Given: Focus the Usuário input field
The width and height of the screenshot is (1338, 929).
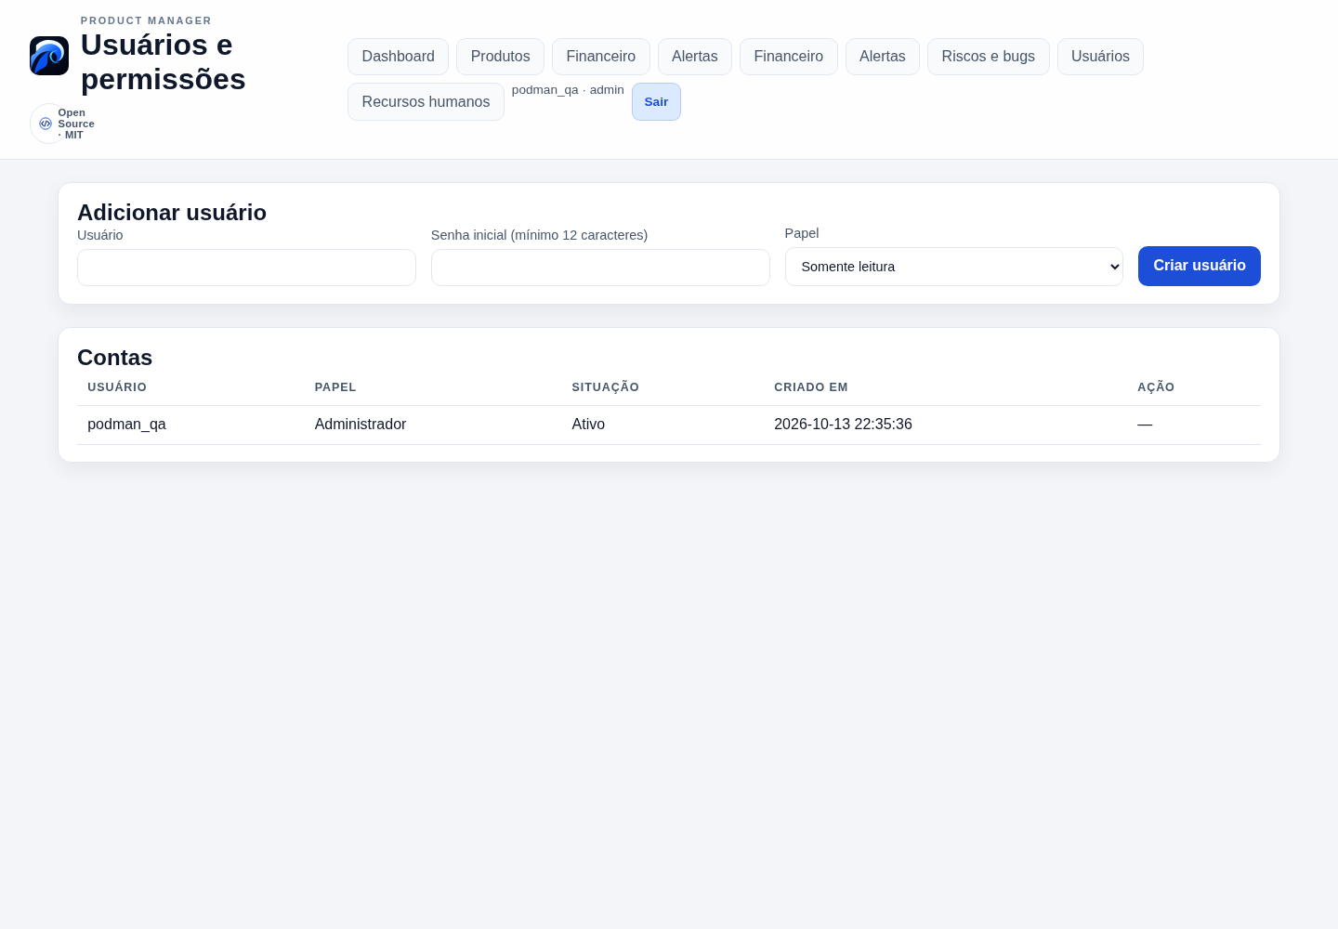Looking at the screenshot, I should (246, 268).
